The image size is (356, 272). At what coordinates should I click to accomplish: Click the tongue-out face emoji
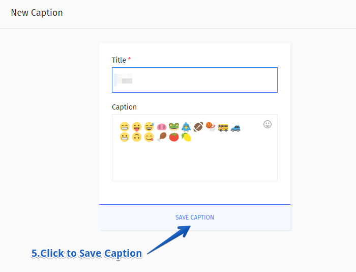tap(137, 127)
